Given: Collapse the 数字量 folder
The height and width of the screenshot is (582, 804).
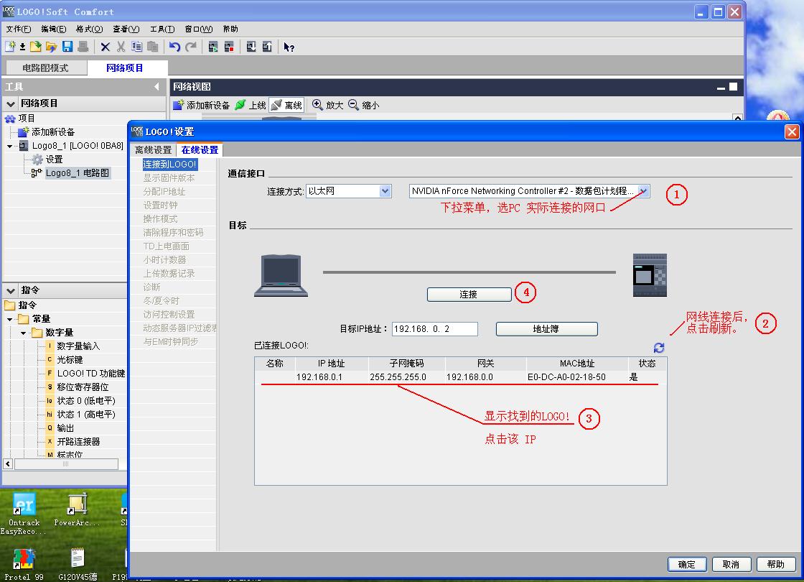Looking at the screenshot, I should (x=23, y=333).
